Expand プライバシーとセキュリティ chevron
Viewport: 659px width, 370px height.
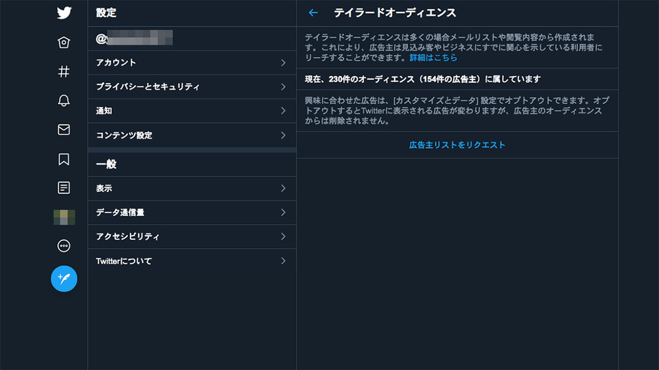point(284,87)
